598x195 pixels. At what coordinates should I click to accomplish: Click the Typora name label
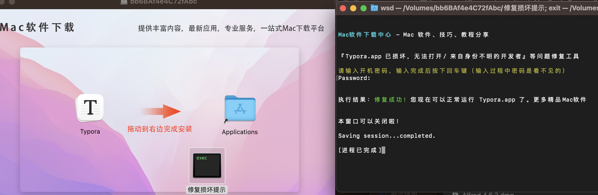click(90, 132)
